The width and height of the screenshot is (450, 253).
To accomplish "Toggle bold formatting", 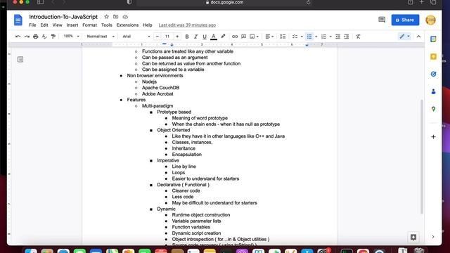I will point(187,37).
